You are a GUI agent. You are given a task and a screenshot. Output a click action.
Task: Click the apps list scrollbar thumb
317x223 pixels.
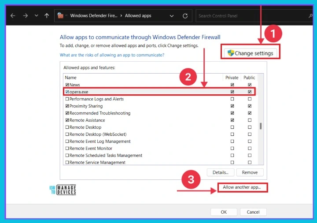(x=261, y=126)
